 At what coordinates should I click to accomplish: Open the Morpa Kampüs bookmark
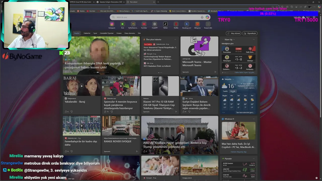tap(123, 11)
